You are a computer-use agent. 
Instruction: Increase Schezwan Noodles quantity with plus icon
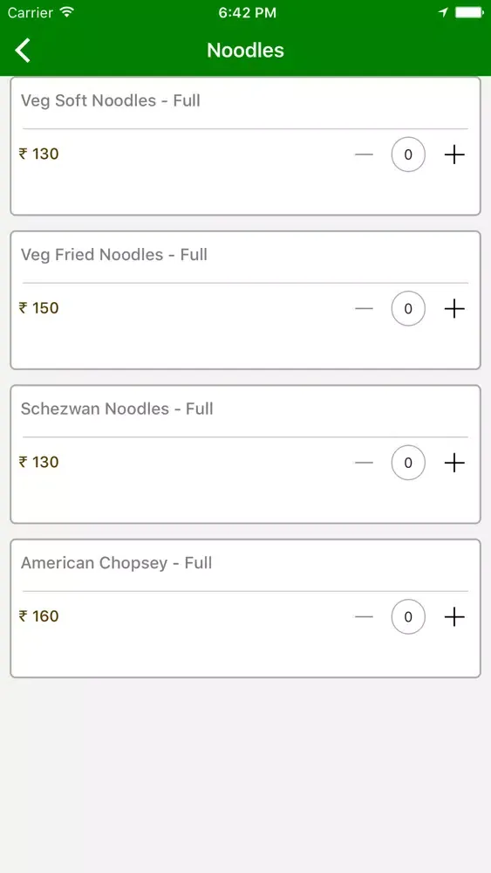(454, 463)
